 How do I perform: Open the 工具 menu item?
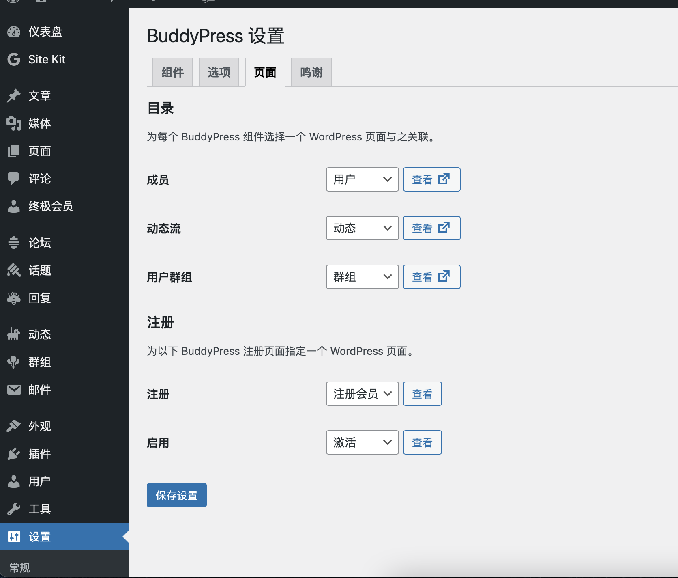pyautogui.click(x=64, y=509)
